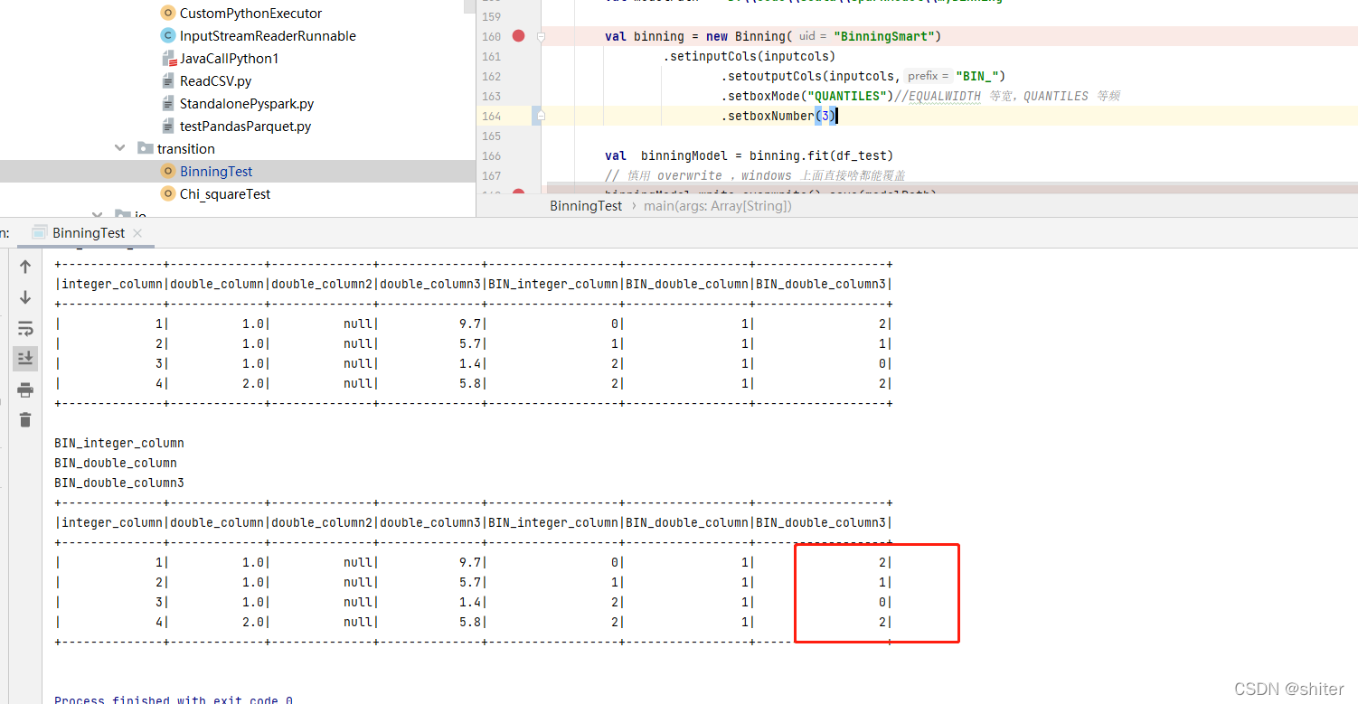1358x704 pixels.
Task: Select the BinningTest run tab
Action: coord(86,232)
